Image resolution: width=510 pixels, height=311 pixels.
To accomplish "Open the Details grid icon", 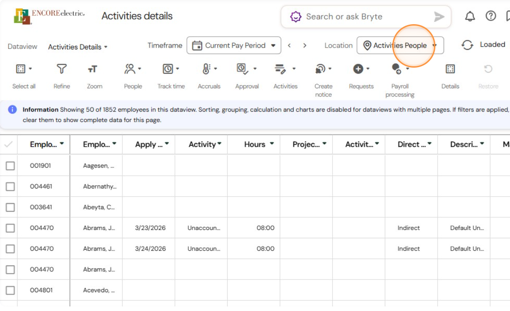I will 450,69.
